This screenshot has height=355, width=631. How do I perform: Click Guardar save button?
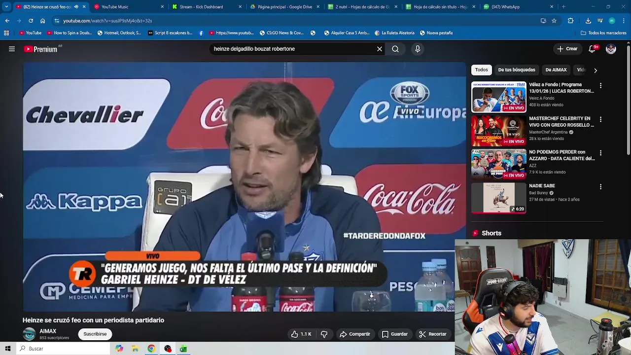pos(395,334)
